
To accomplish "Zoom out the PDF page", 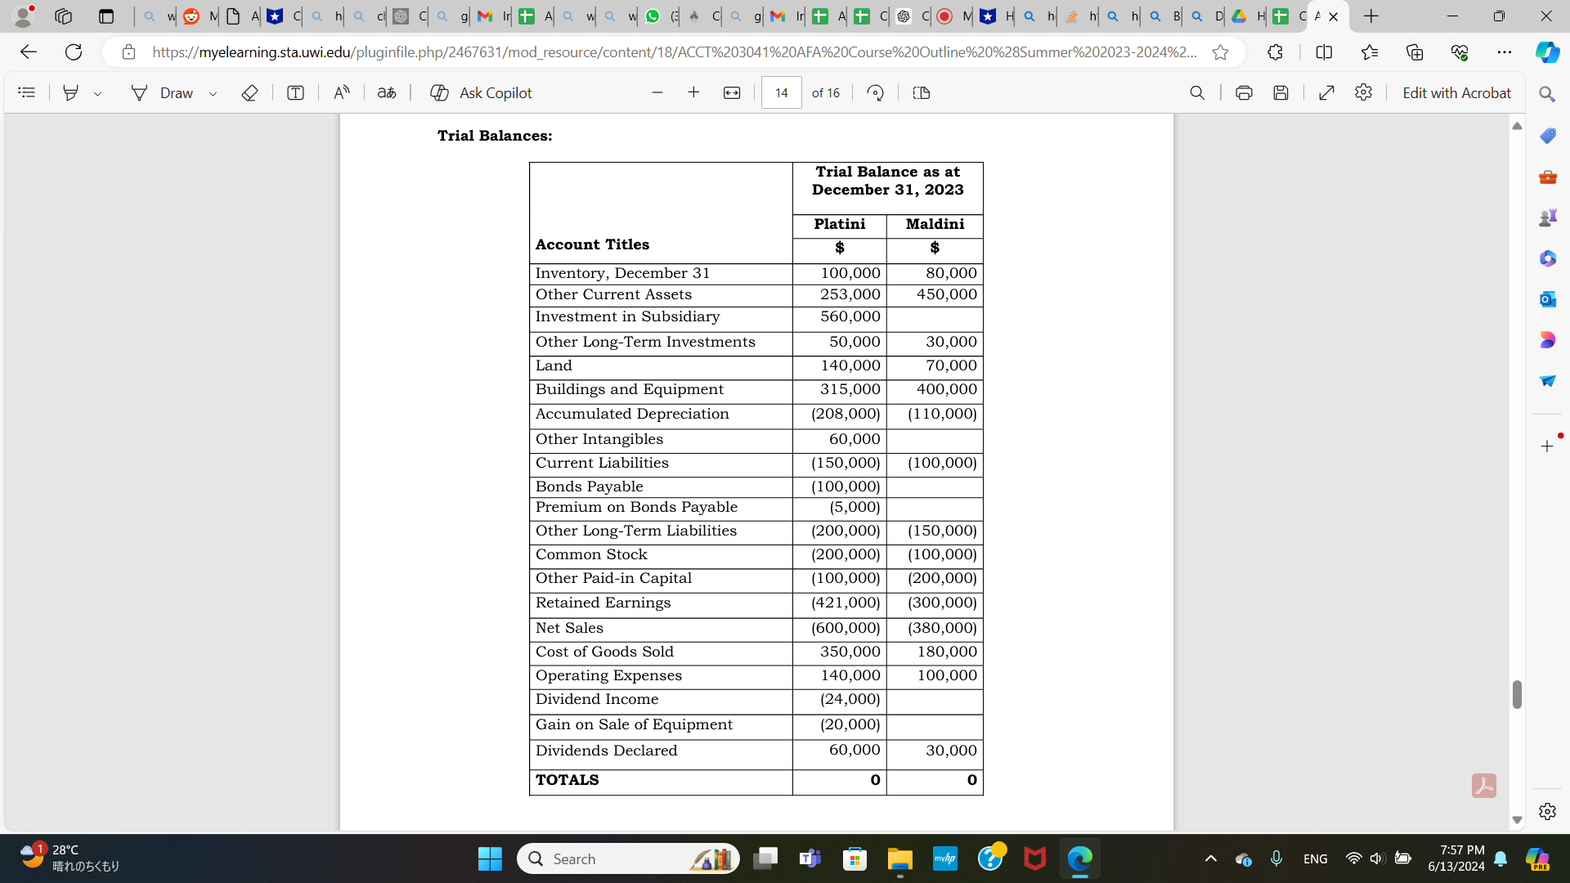I will point(657,92).
